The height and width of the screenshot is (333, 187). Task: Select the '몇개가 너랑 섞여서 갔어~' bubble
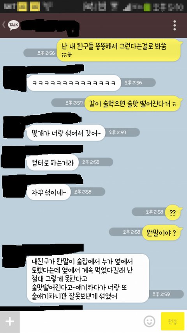66,133
